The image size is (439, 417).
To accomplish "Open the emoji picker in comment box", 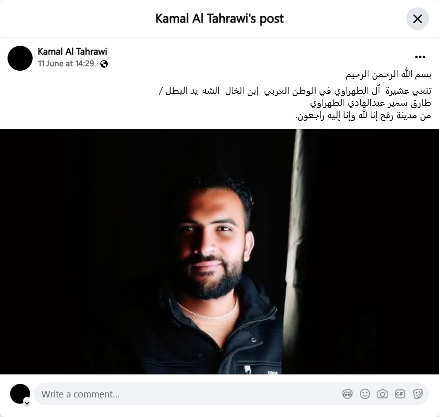I will coord(365,394).
